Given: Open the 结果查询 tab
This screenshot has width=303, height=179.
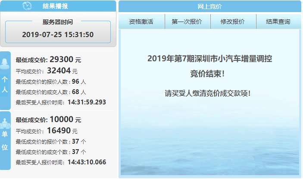Looking at the screenshot, I should pyautogui.click(x=278, y=22).
